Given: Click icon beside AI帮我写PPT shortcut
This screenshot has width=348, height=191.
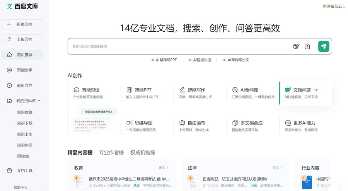Looking at the screenshot, I should 152,60.
